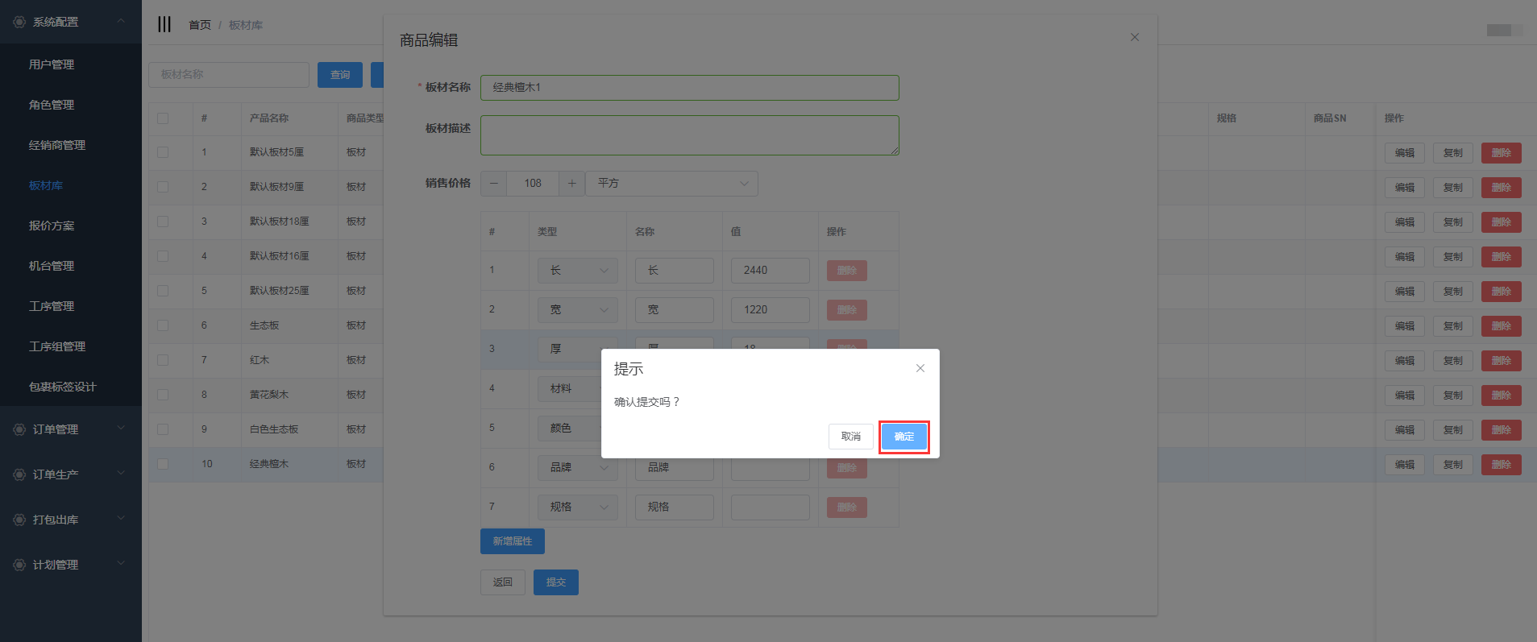Close the 商品编辑 dialog with X icon
Viewport: 1537px width, 642px height.
(x=1134, y=37)
